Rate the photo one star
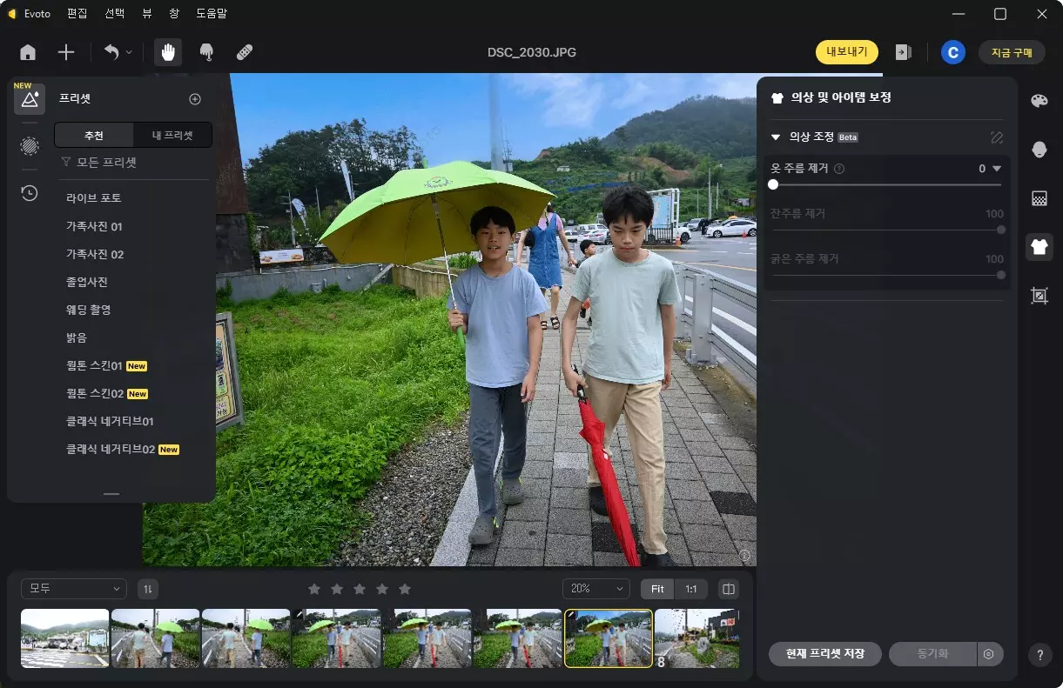 (314, 589)
